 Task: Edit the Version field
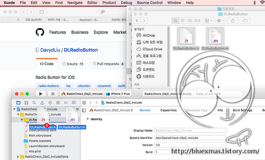click(190, 145)
